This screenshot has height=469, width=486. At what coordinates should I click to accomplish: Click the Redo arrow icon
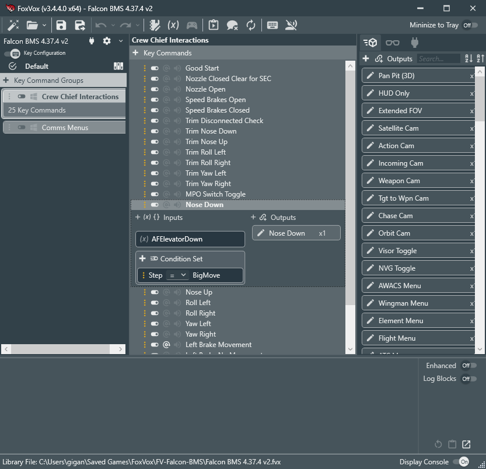click(125, 25)
